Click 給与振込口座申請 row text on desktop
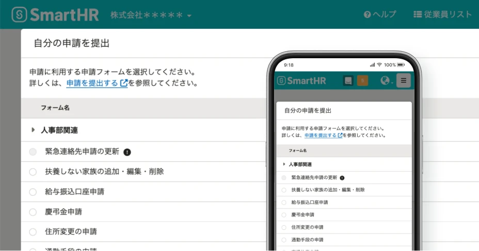Screen dimensions: 479x251 (x=74, y=192)
